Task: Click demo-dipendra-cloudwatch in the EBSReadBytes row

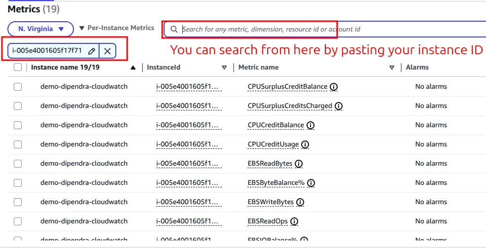Action: pos(84,164)
